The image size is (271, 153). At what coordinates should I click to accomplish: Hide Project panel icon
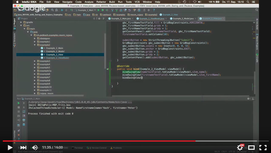(x=104, y=19)
